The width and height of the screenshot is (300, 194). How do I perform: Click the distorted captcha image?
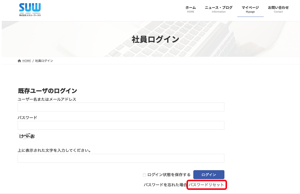click(27, 136)
